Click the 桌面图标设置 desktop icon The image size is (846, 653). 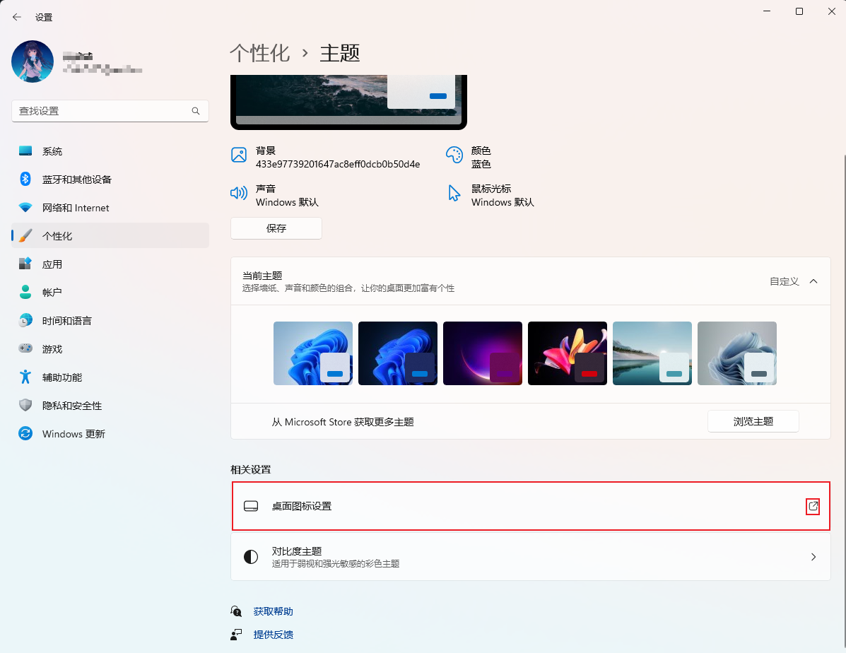coord(251,506)
